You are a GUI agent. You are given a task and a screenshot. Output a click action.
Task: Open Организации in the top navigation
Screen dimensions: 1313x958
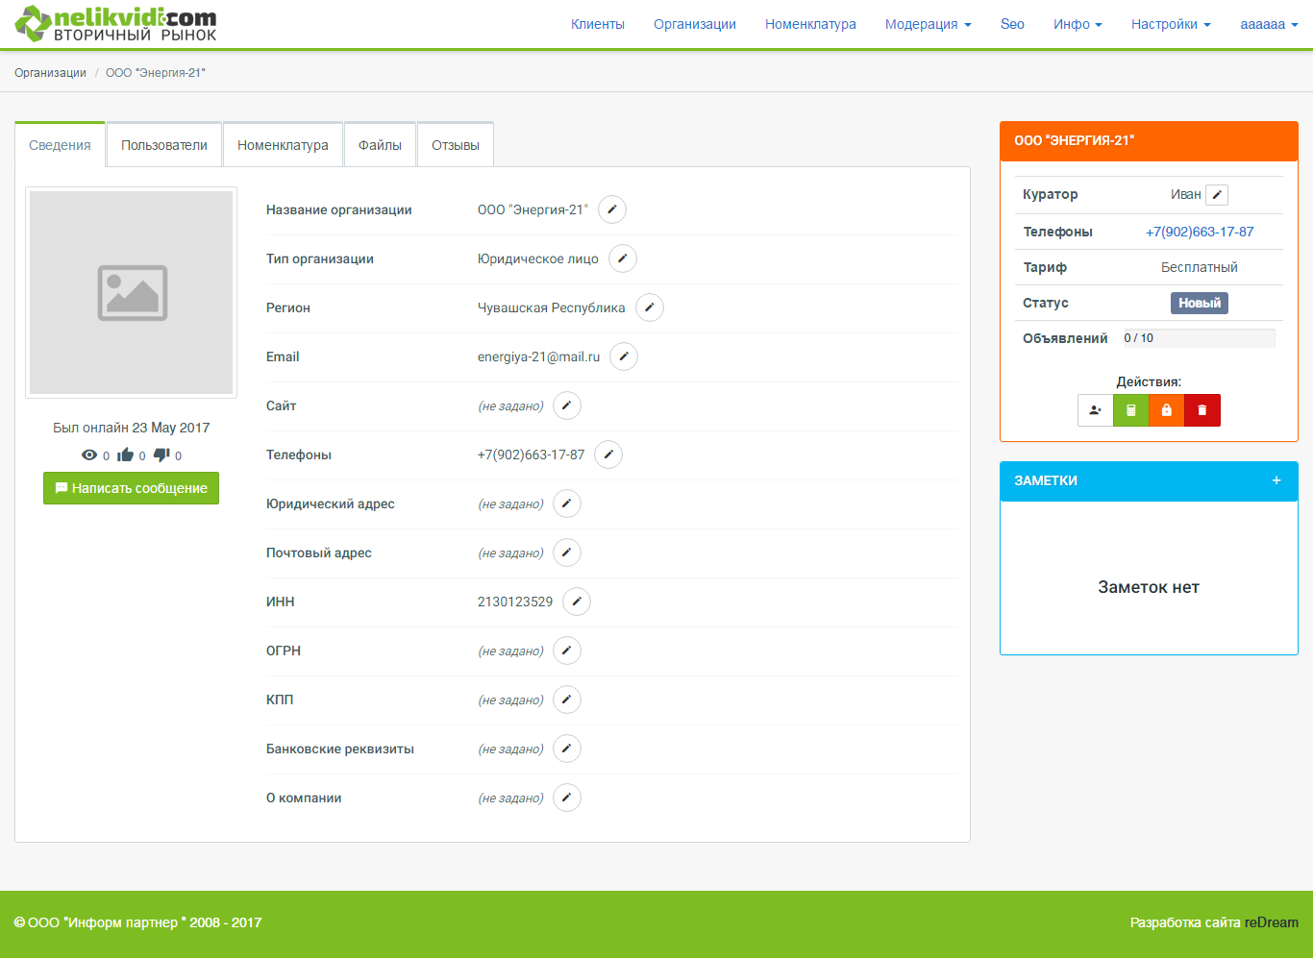[695, 24]
